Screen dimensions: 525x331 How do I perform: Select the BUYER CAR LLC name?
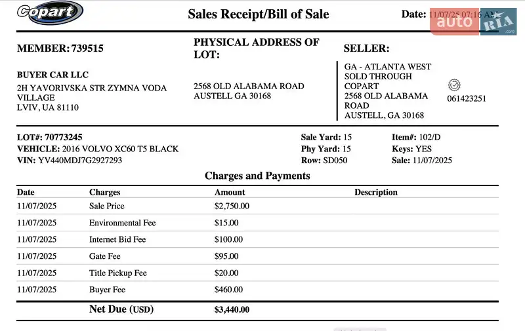coord(52,75)
